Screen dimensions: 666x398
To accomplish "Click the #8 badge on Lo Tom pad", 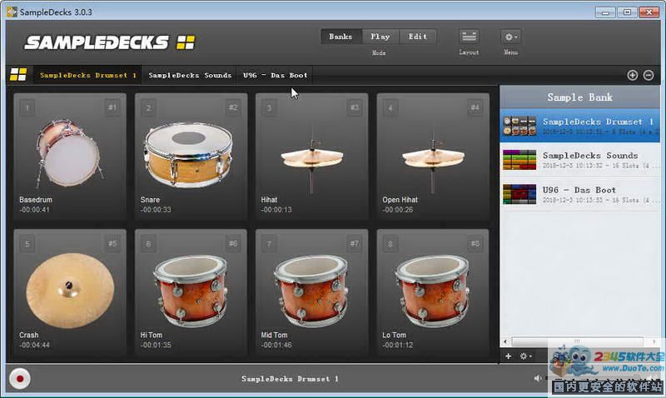I will (475, 243).
